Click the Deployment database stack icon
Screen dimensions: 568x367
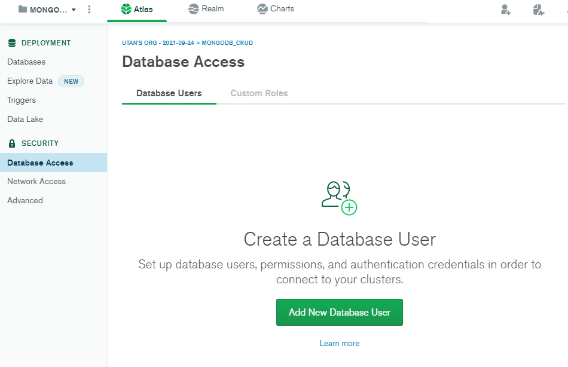[x=12, y=43]
